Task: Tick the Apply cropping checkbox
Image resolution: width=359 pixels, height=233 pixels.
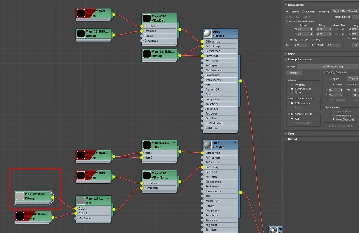Action: [330, 79]
